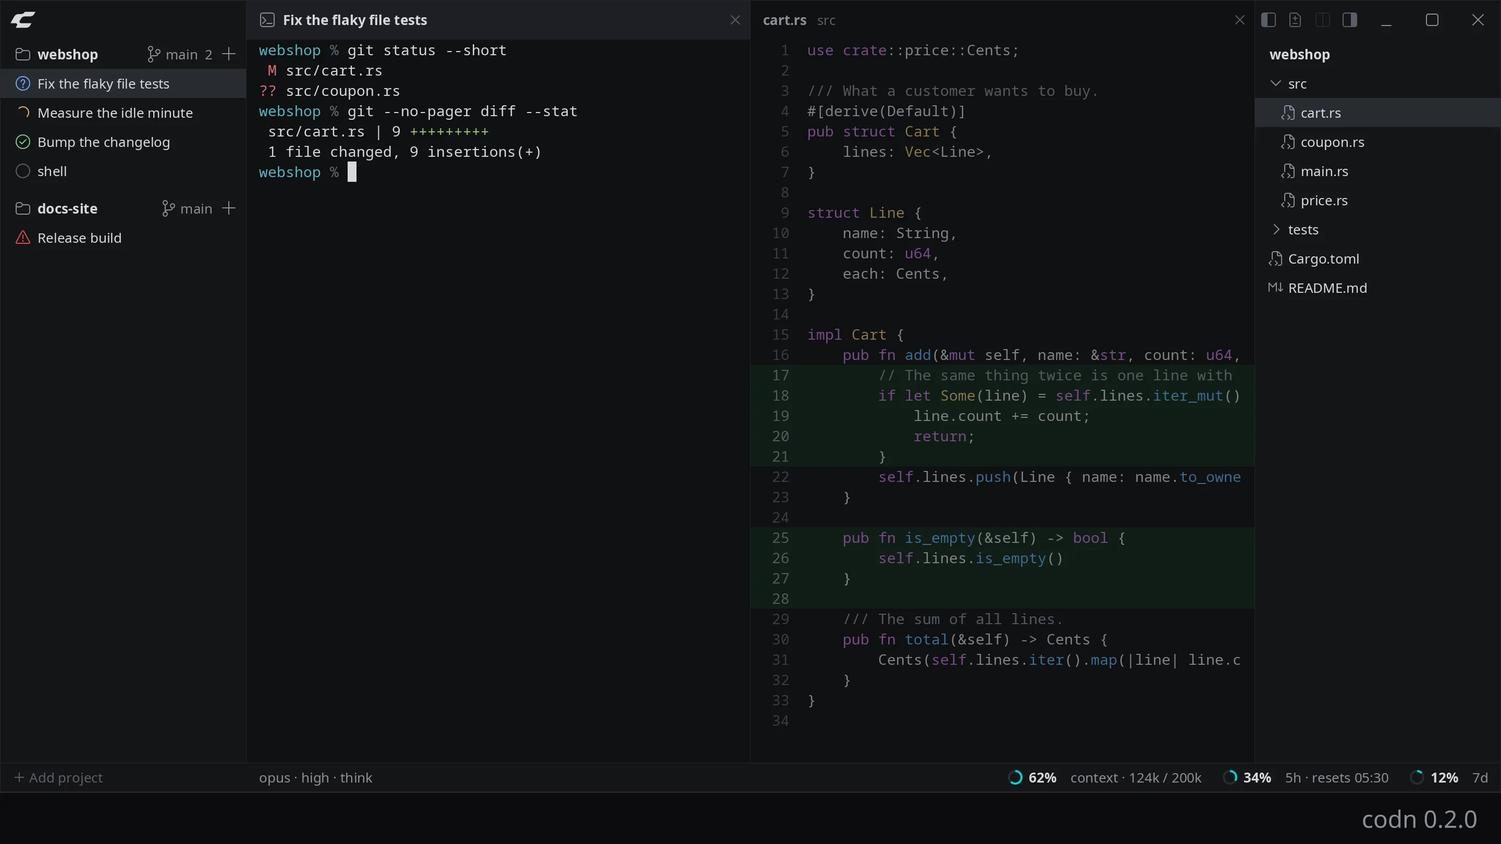Screen dimensions: 1501x844
Task: Open main.rs in the file tree
Action: (1377, 171)
